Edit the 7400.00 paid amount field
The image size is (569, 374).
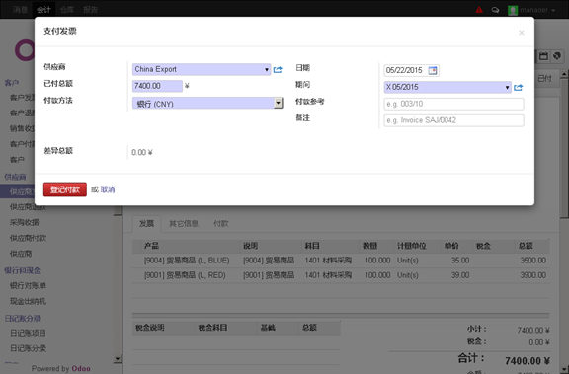(x=157, y=86)
